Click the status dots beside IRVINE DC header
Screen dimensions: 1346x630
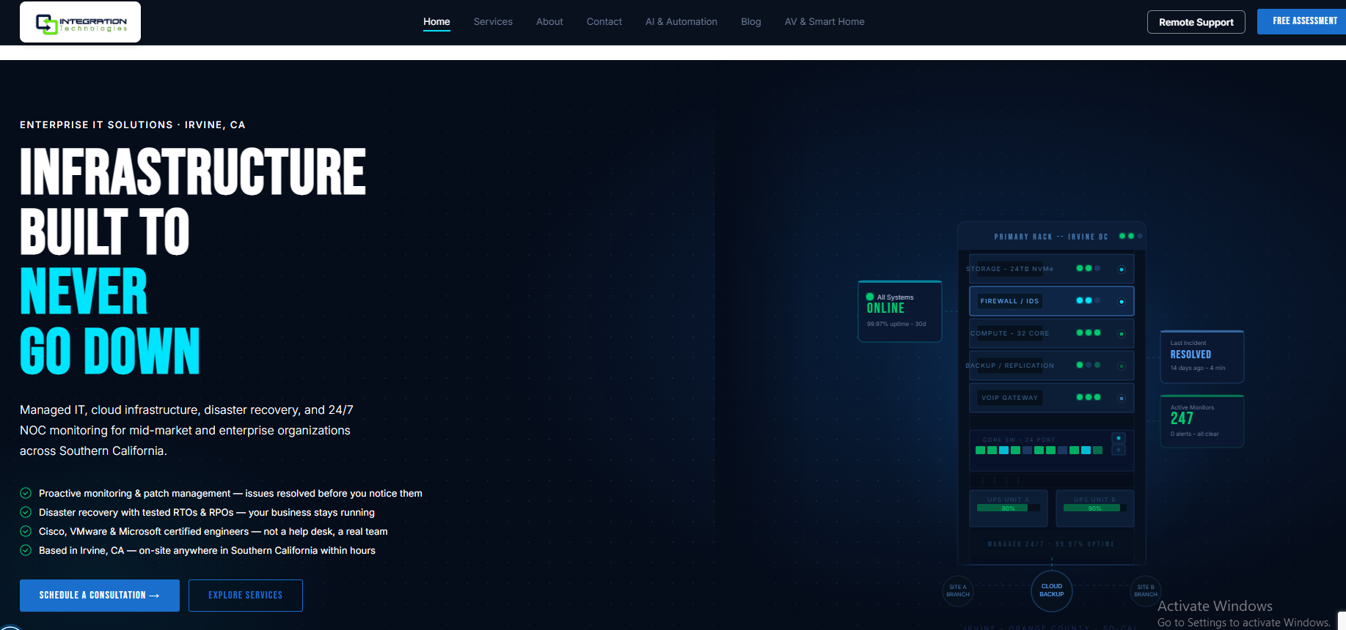[1130, 236]
